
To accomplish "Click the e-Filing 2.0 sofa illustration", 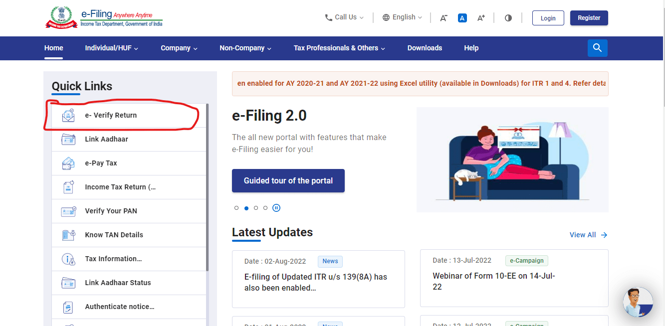I will click(x=512, y=160).
